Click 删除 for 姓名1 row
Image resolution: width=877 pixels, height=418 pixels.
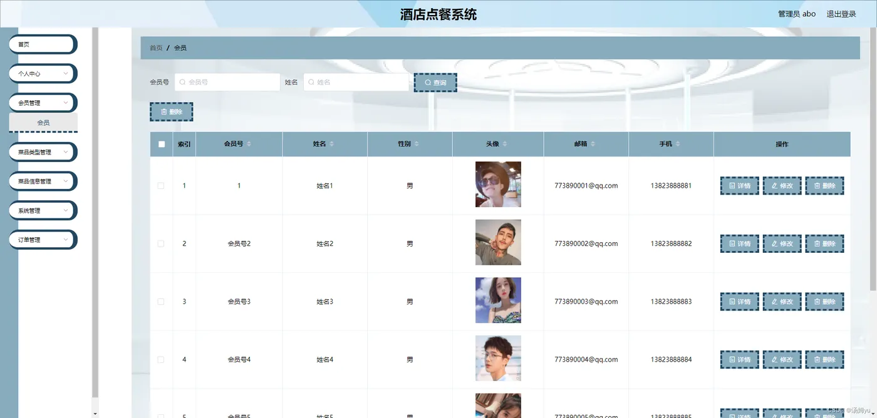pos(824,186)
